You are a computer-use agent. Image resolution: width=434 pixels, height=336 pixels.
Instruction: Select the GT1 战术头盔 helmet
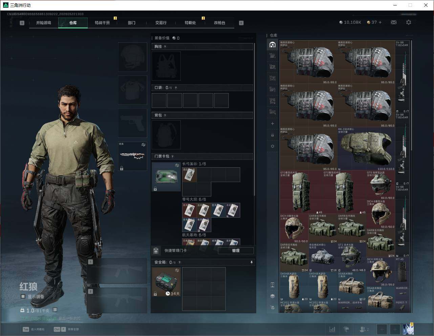352,257
